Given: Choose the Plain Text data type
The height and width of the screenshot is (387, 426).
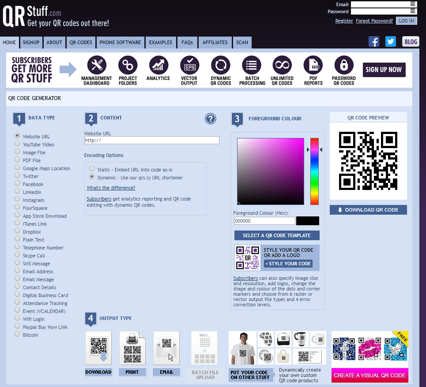Looking at the screenshot, I should [x=17, y=238].
